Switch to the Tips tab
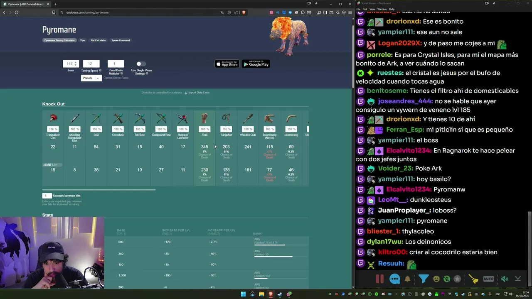The height and width of the screenshot is (299, 532). (82, 40)
